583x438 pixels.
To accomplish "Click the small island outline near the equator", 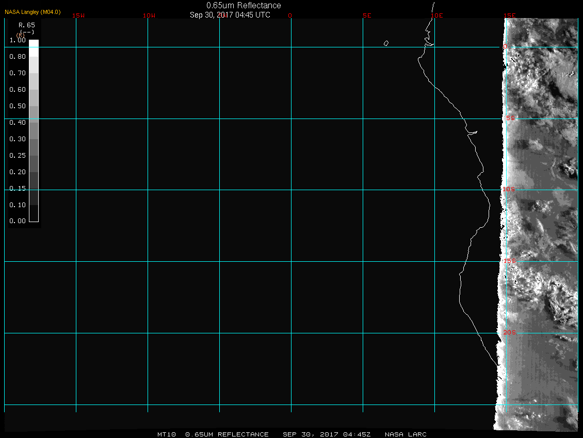I will (x=386, y=43).
